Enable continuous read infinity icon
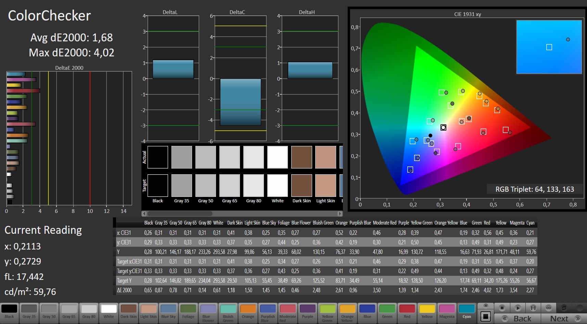The image size is (587, 324). pyautogui.click(x=549, y=308)
